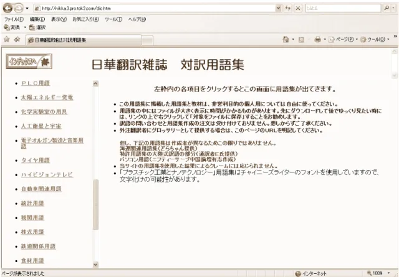
Task: Click the 100% zoom level button
Action: pos(375,273)
